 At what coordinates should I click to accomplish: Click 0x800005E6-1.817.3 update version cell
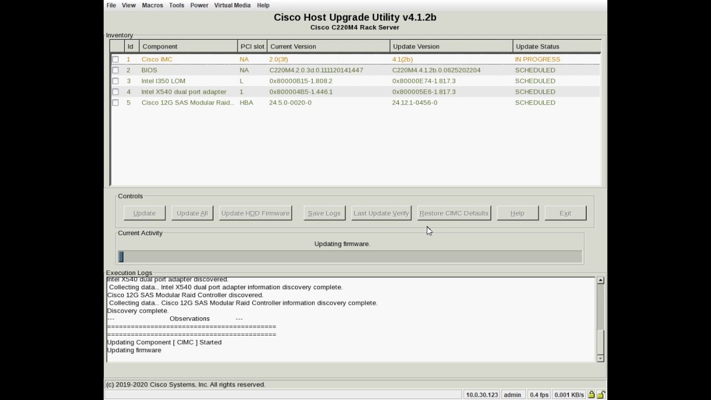423,92
